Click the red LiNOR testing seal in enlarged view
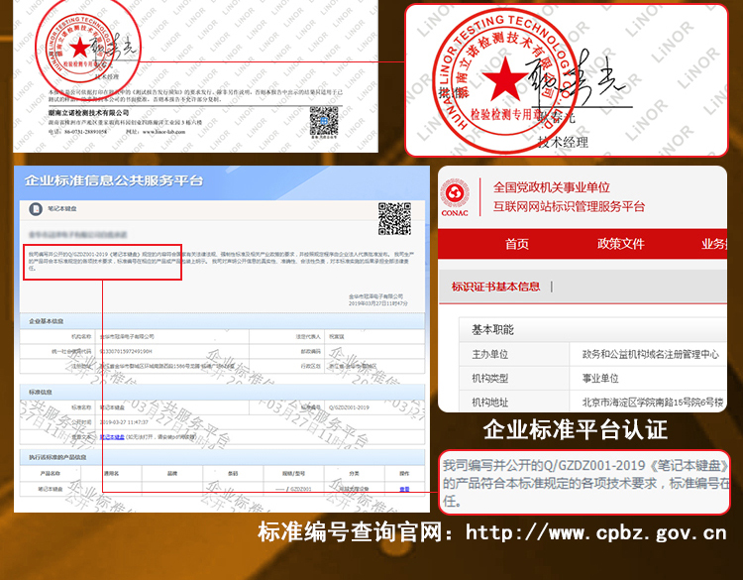Image resolution: width=743 pixels, height=580 pixels. 504,79
